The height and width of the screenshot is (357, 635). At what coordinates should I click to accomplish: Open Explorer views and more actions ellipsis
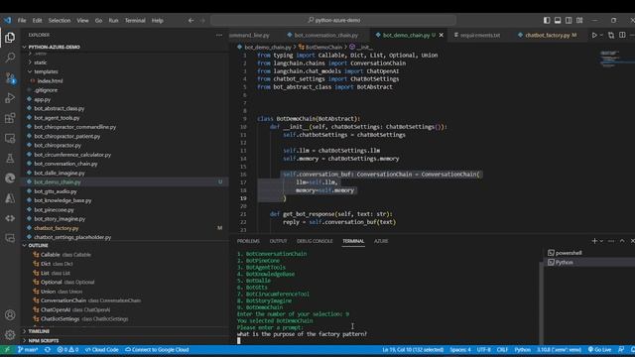click(x=219, y=36)
